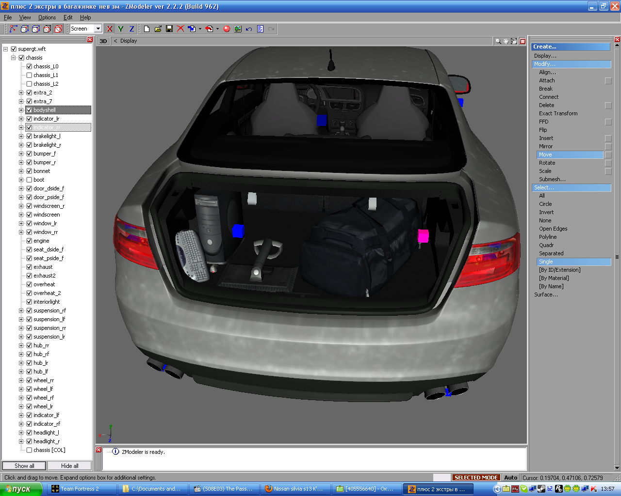
Task: Enable the boot object checkbox
Action: (x=29, y=180)
